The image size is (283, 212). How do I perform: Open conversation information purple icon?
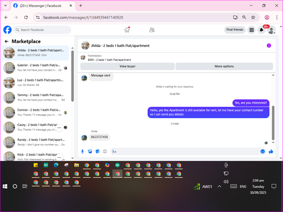[269, 45]
